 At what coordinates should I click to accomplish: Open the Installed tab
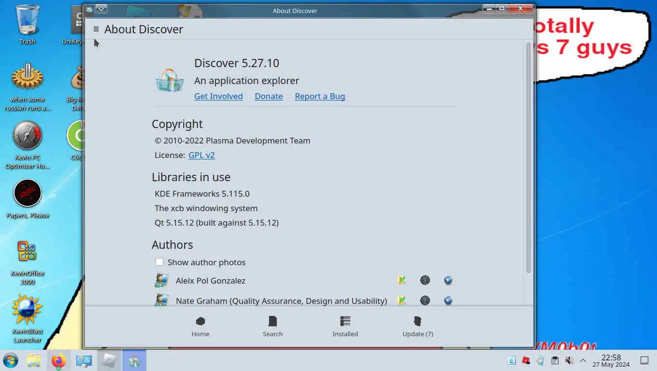point(345,327)
